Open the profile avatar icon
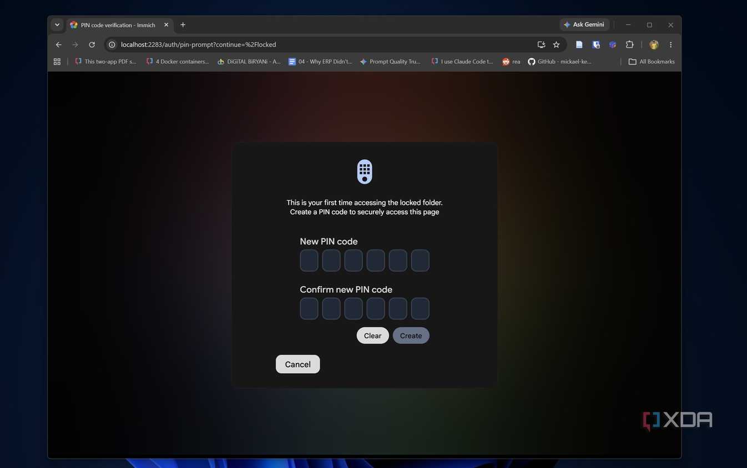 coord(654,44)
